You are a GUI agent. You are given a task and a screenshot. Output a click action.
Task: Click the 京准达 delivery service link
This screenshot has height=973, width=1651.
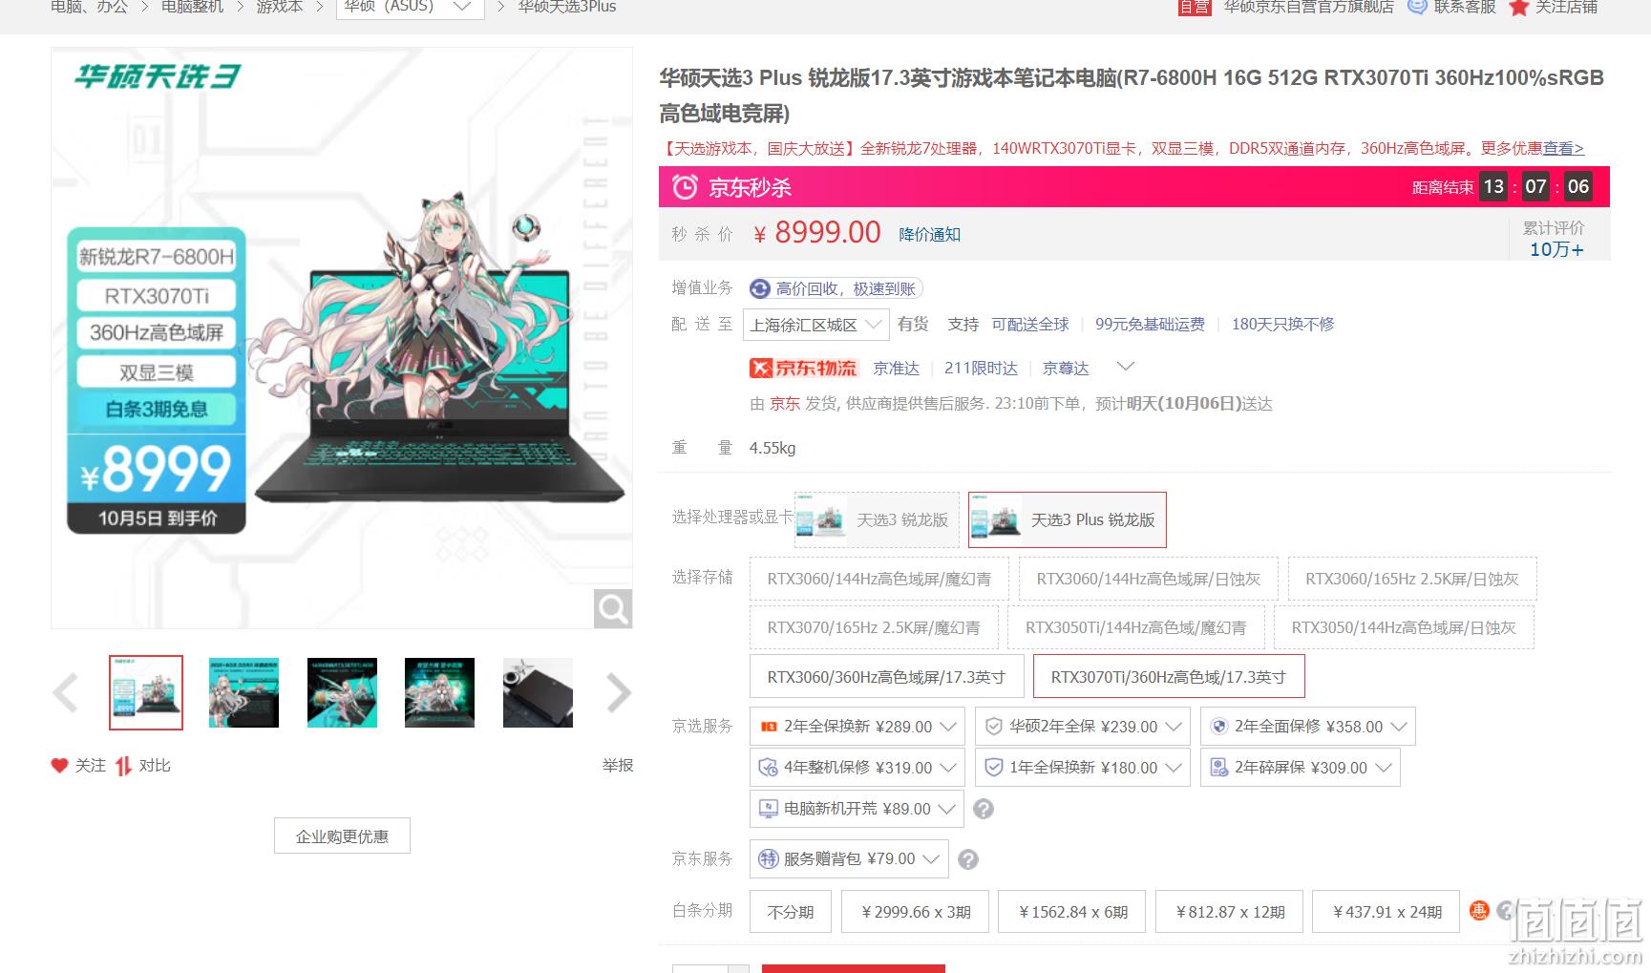[896, 369]
